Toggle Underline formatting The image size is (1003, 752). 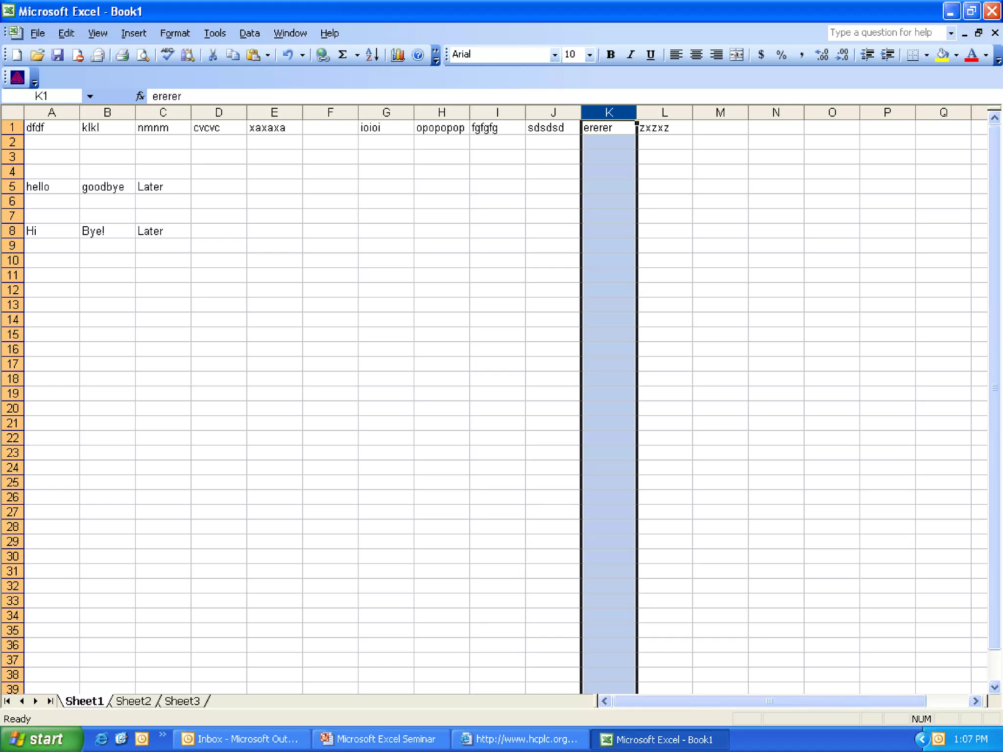point(650,55)
